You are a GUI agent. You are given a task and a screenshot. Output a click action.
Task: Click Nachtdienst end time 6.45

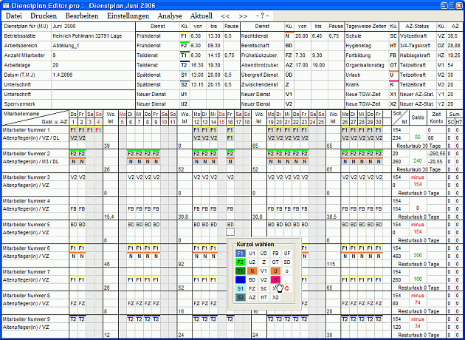point(318,36)
